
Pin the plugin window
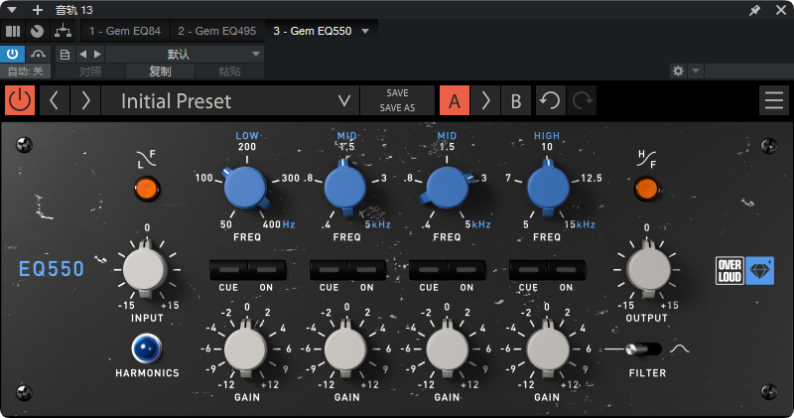(x=754, y=10)
